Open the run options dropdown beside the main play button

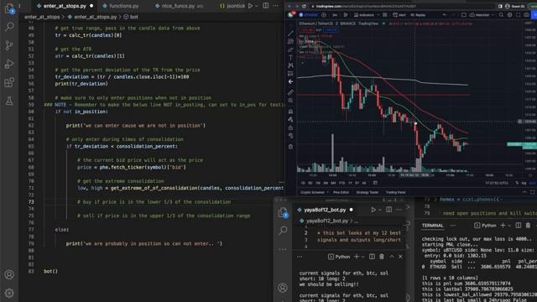(257, 6)
